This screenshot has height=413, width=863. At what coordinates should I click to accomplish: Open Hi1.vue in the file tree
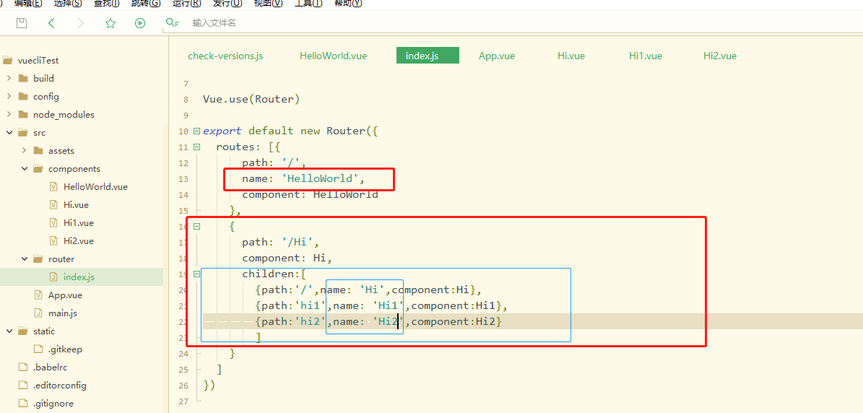79,222
